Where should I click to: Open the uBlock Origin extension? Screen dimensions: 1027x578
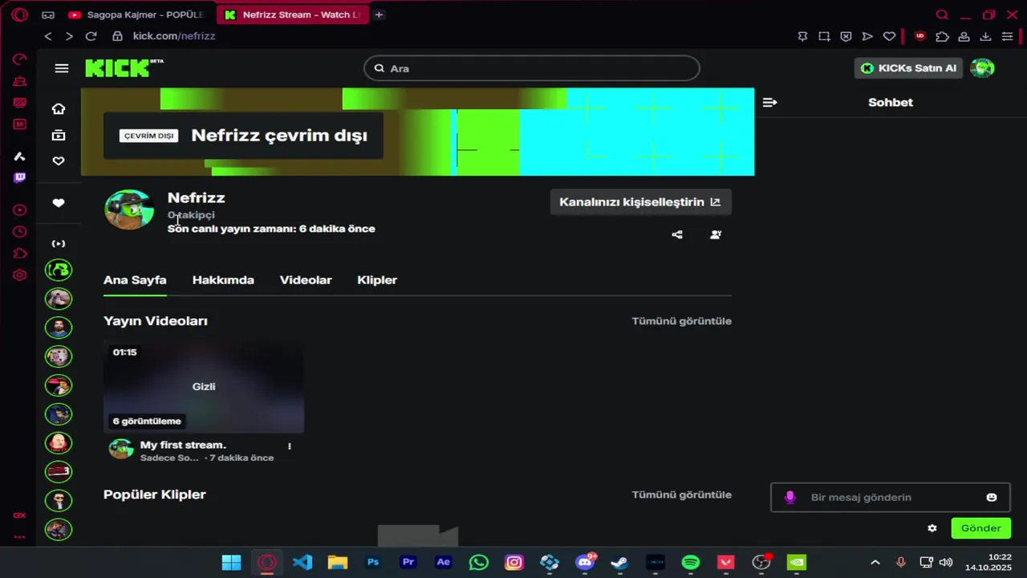coord(920,36)
